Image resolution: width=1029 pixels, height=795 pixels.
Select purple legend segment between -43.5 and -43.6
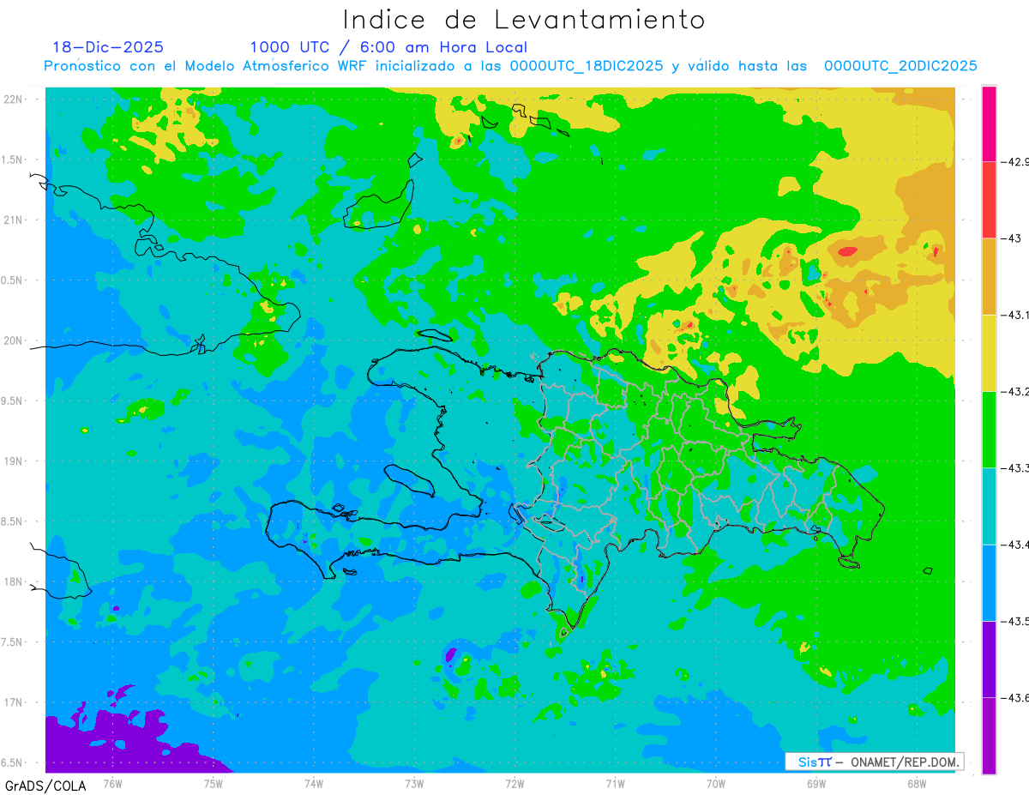[x=989, y=659]
